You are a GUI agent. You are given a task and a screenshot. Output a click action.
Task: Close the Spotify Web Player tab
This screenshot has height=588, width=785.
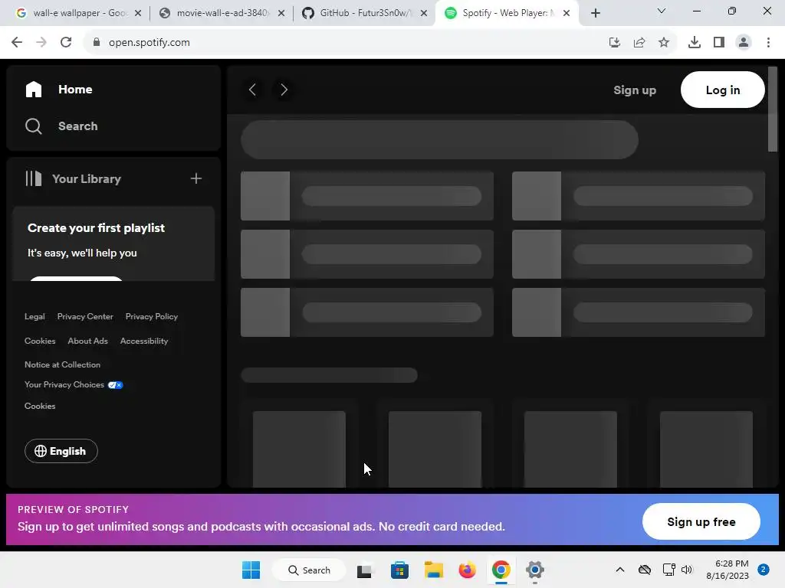pyautogui.click(x=567, y=13)
